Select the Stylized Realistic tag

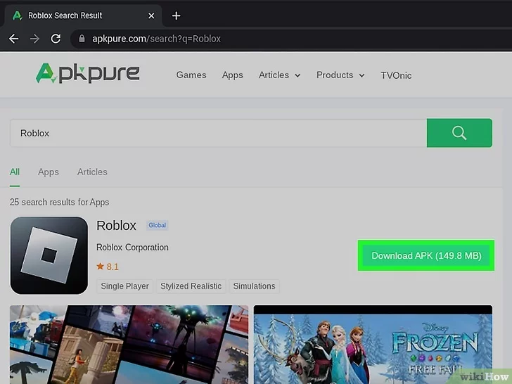(x=191, y=286)
